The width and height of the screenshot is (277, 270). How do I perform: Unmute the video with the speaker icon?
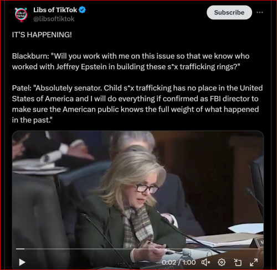206,262
